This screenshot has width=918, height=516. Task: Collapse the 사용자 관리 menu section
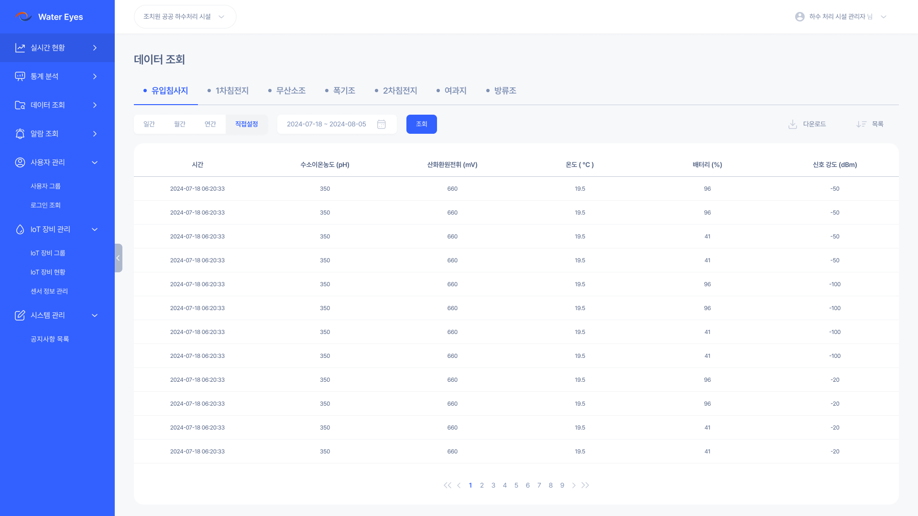pos(95,162)
